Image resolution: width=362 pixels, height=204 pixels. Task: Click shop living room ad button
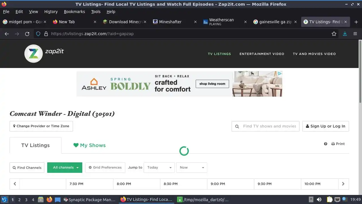[212, 84]
